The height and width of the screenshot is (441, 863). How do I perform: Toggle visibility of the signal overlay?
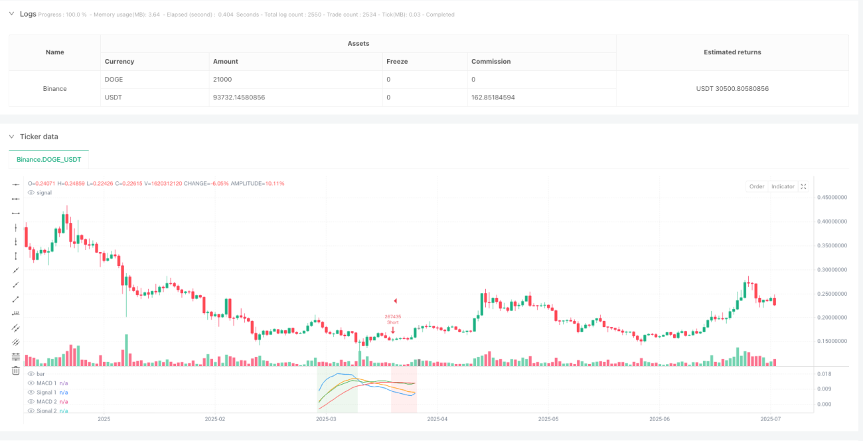[x=31, y=192]
